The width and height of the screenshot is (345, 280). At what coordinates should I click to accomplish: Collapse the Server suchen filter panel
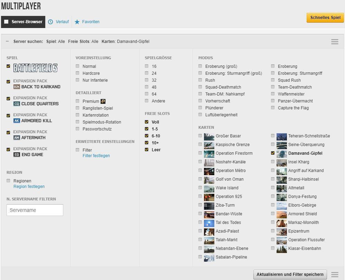coord(7,41)
